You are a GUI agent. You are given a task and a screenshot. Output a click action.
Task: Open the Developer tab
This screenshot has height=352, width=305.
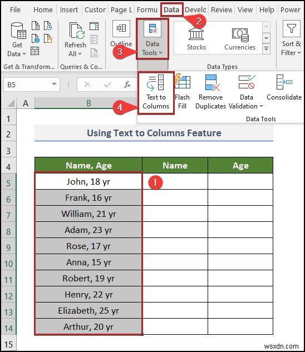click(195, 9)
